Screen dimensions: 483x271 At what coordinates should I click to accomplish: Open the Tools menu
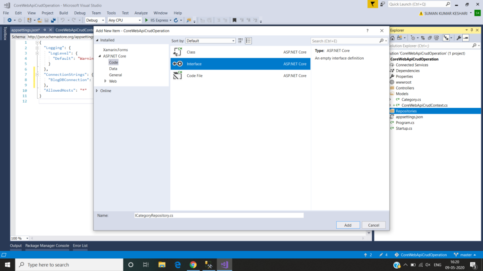coord(111,13)
